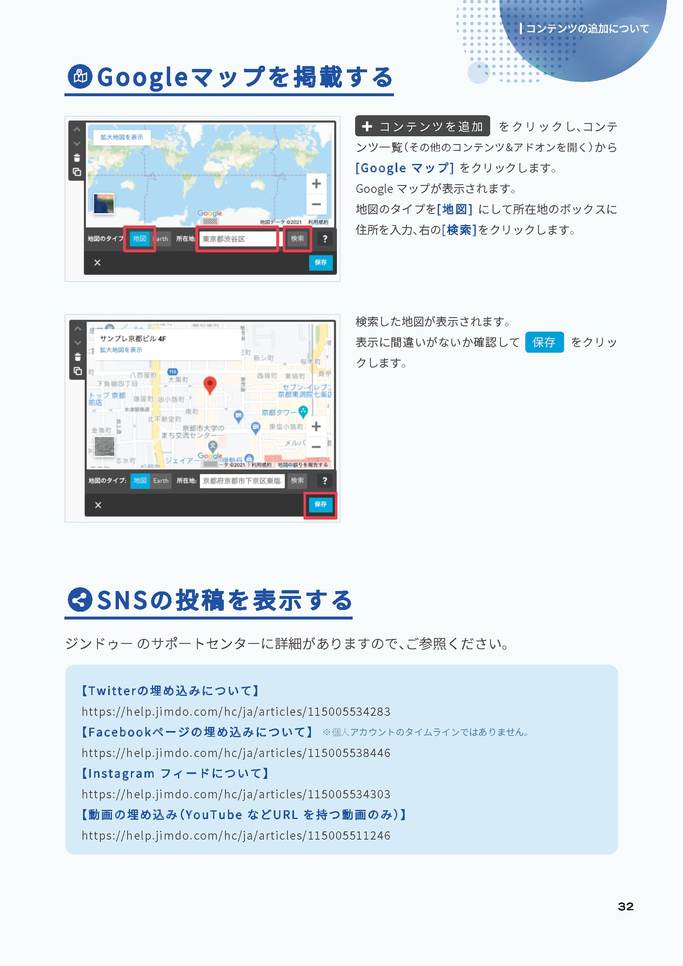Click the コンテンツを追加 button
The height and width of the screenshot is (966, 683).
pyautogui.click(x=423, y=126)
